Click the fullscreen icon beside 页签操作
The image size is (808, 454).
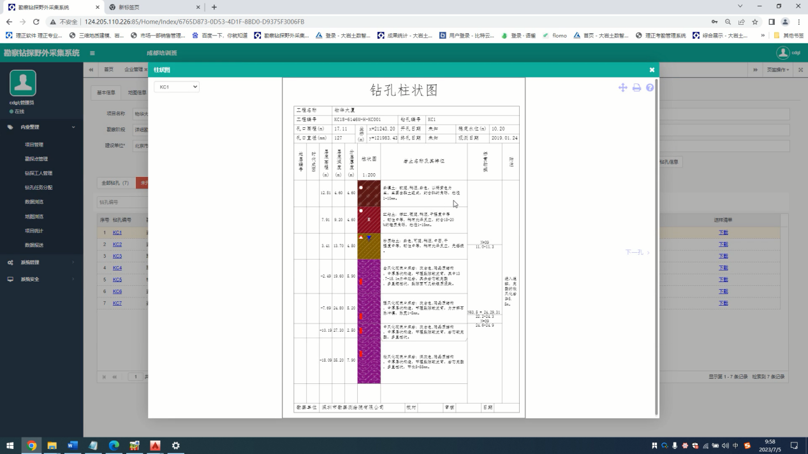[x=800, y=70]
